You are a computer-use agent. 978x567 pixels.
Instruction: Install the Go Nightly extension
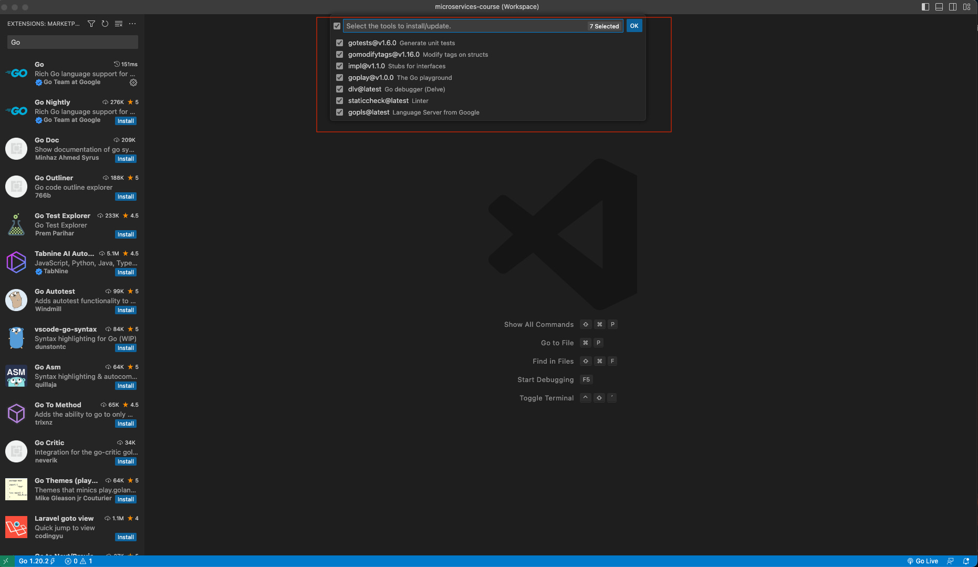(126, 121)
